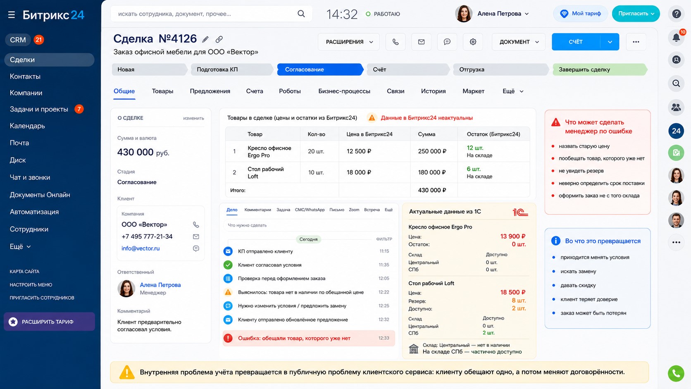691x389 pixels.
Task: Open the group people icon in right sidebar
Action: (x=676, y=107)
